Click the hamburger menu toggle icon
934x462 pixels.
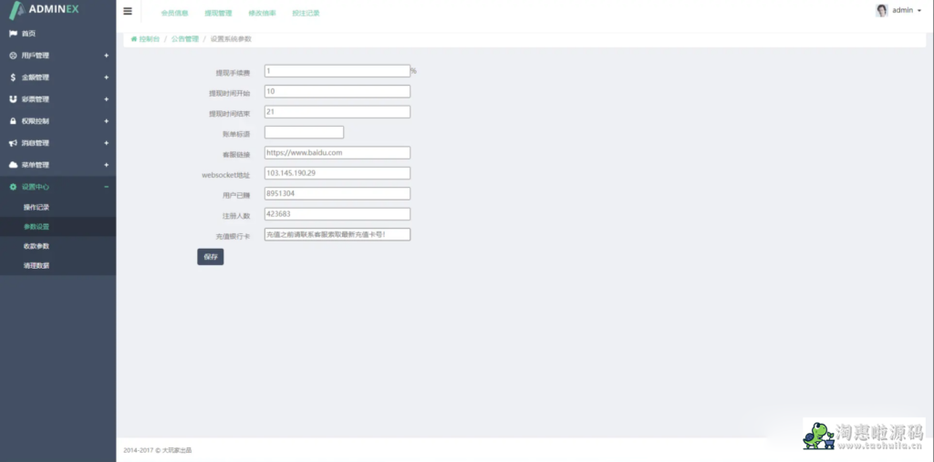(x=127, y=12)
